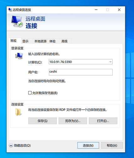Click 打开(E)... button

[x=103, y=121]
